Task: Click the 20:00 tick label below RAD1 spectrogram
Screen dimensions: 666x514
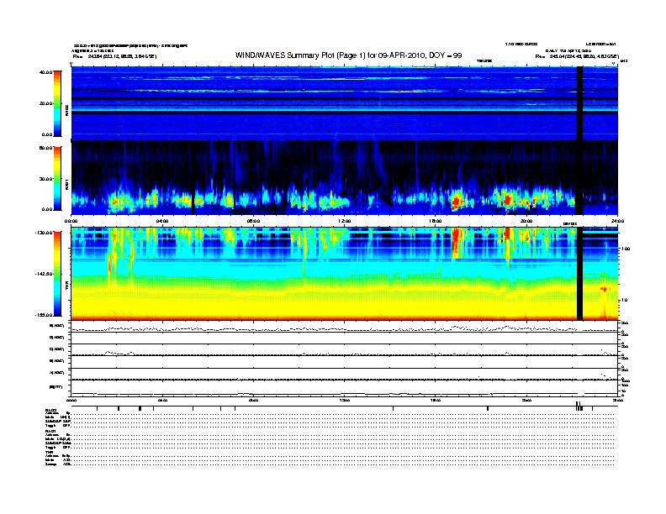Action: [526, 221]
